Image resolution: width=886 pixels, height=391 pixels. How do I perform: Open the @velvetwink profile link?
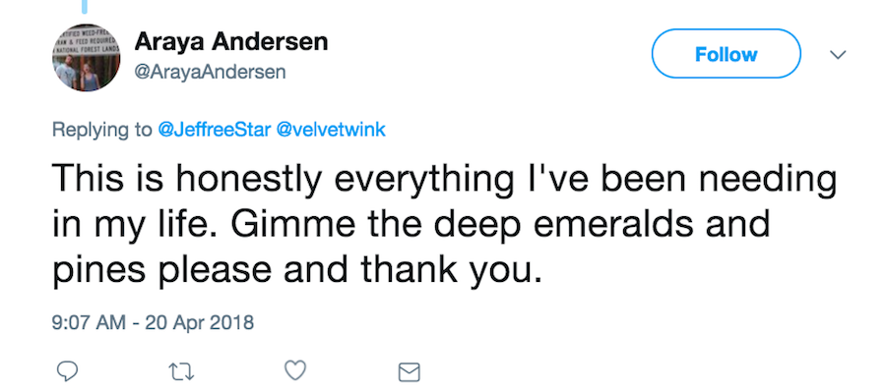click(330, 130)
